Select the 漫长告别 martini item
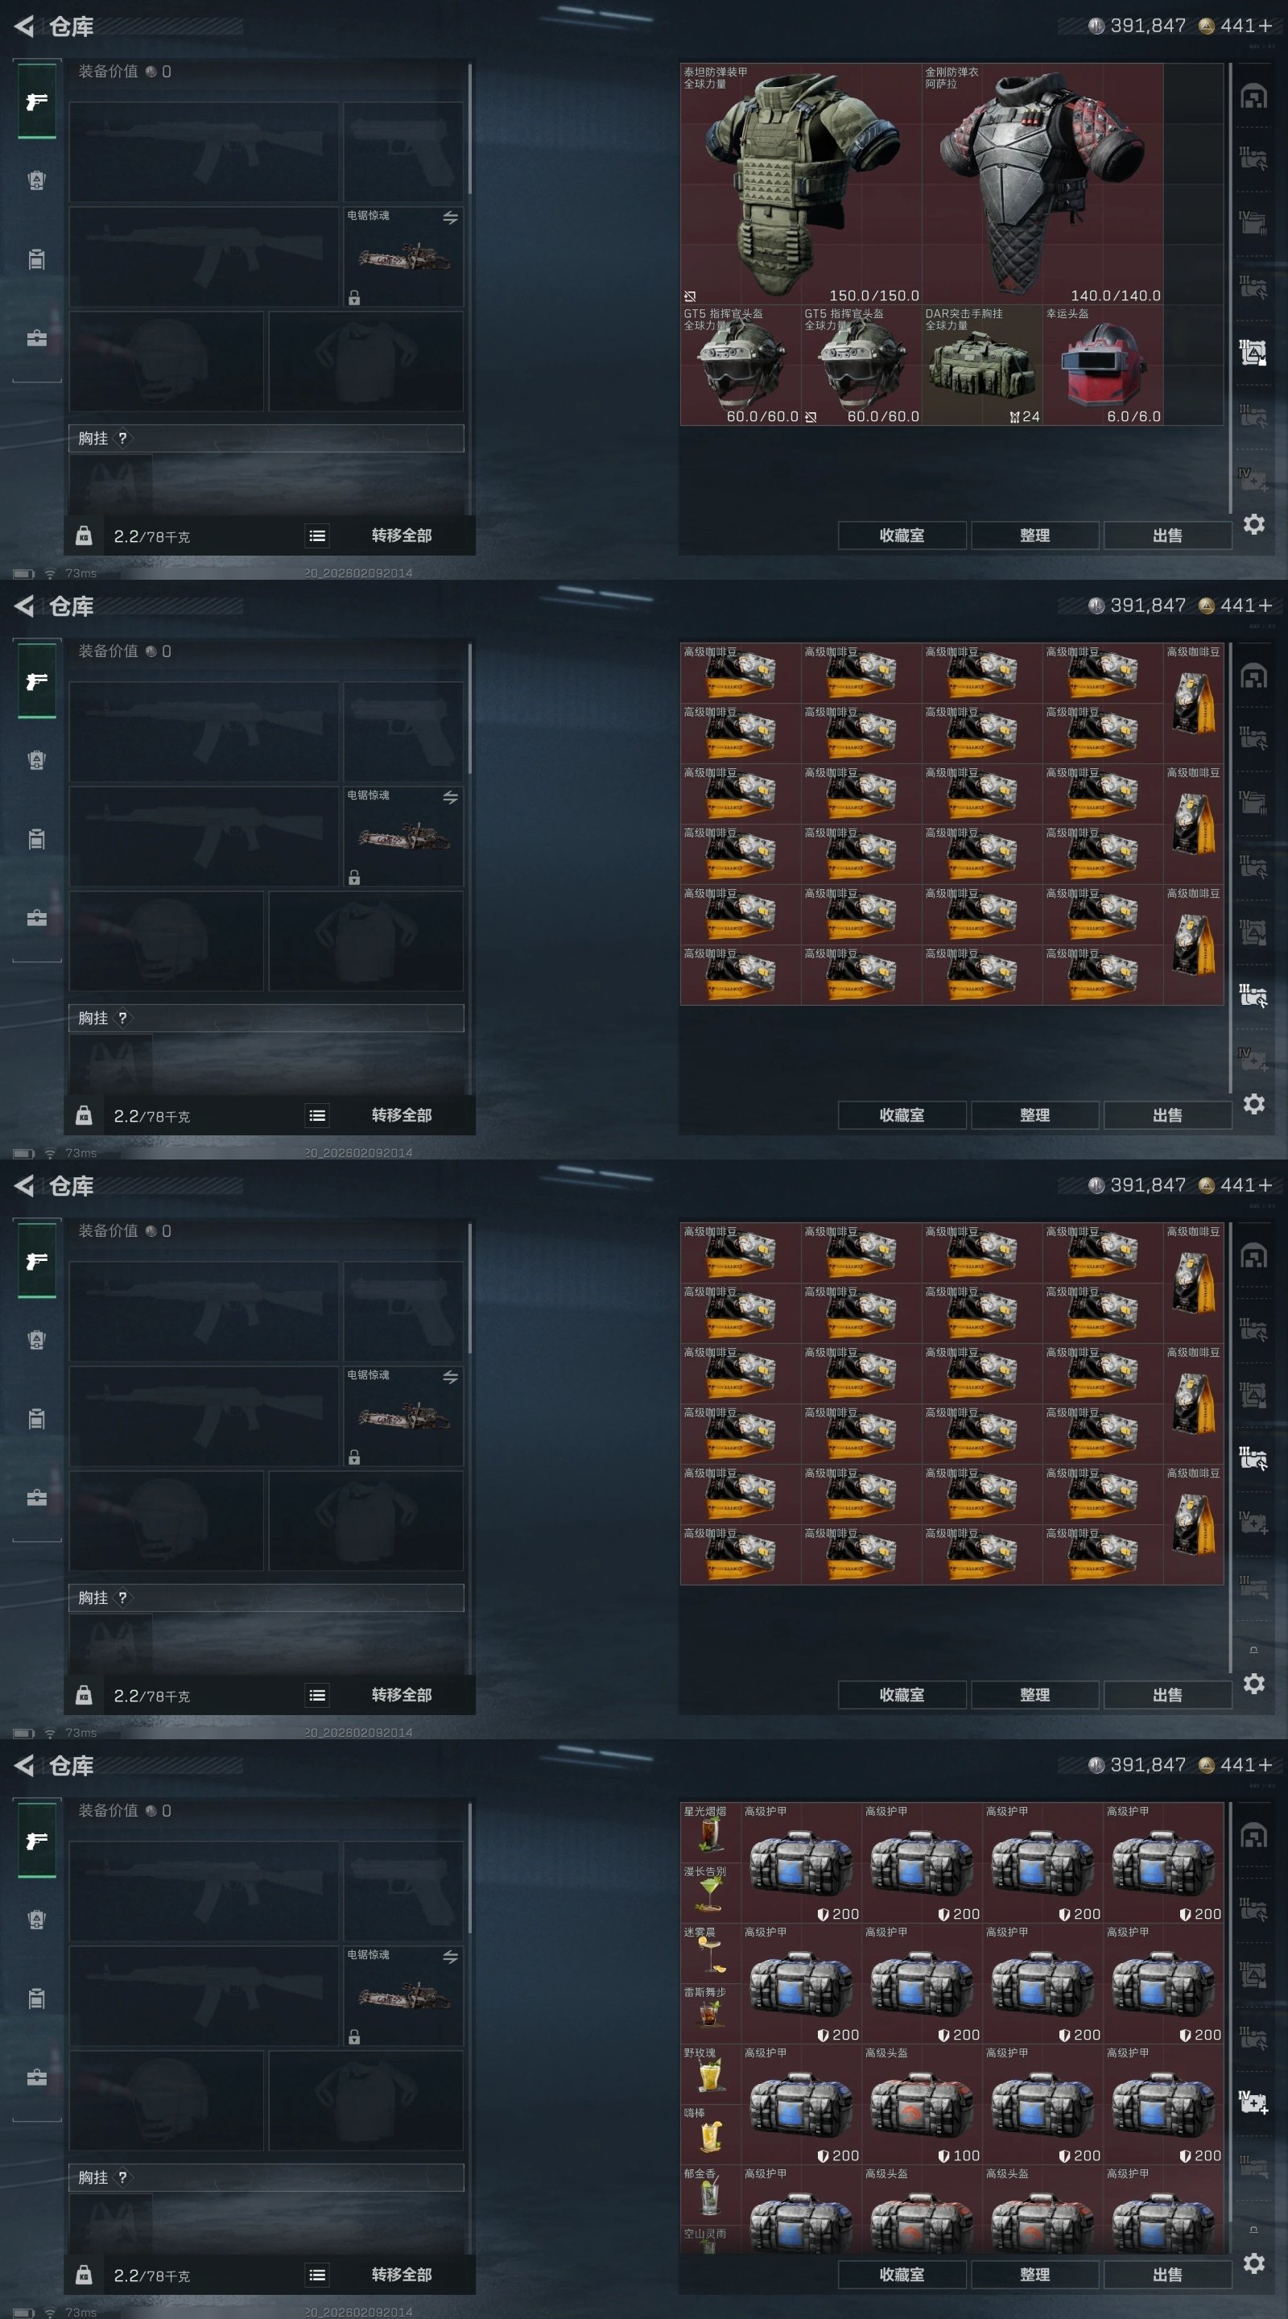The image size is (1288, 2319). [x=710, y=1892]
